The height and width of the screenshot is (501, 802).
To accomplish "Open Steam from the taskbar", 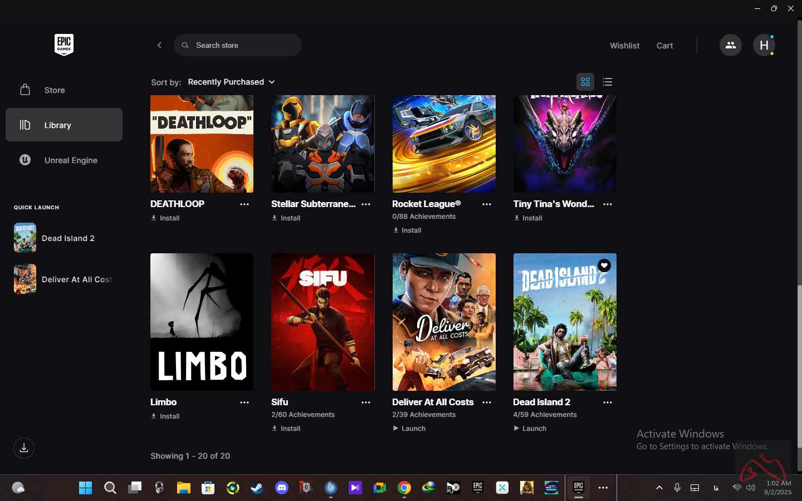I will tap(257, 488).
